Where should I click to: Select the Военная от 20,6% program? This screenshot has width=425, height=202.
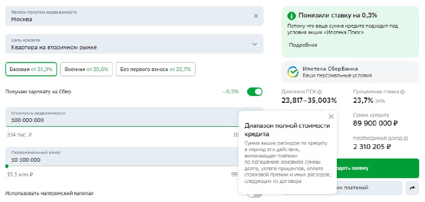coord(86,69)
